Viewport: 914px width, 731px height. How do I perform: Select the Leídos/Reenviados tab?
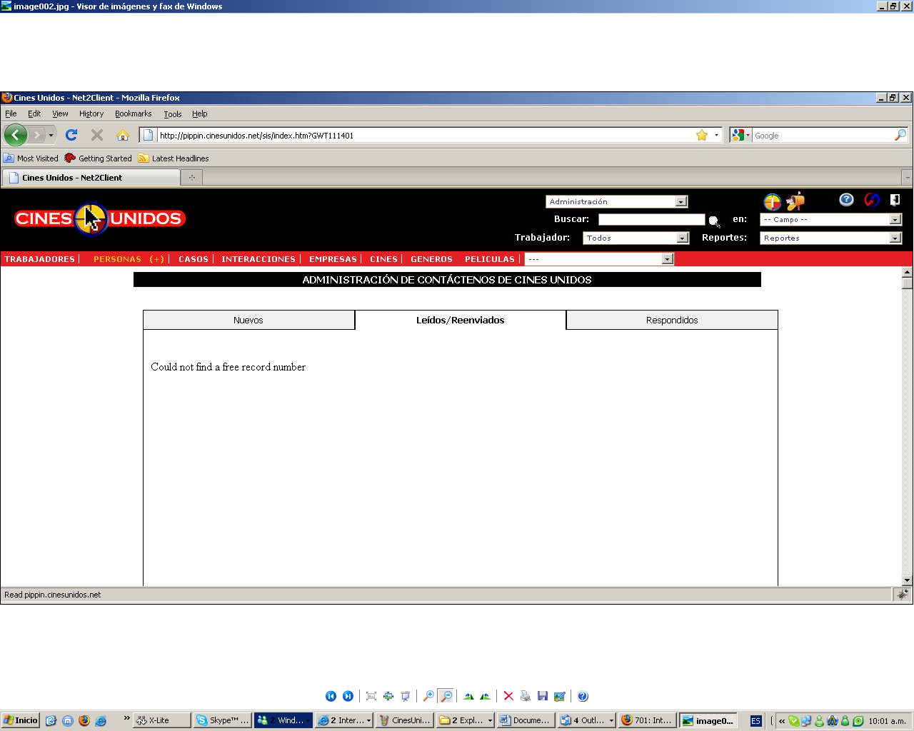pyautogui.click(x=461, y=320)
